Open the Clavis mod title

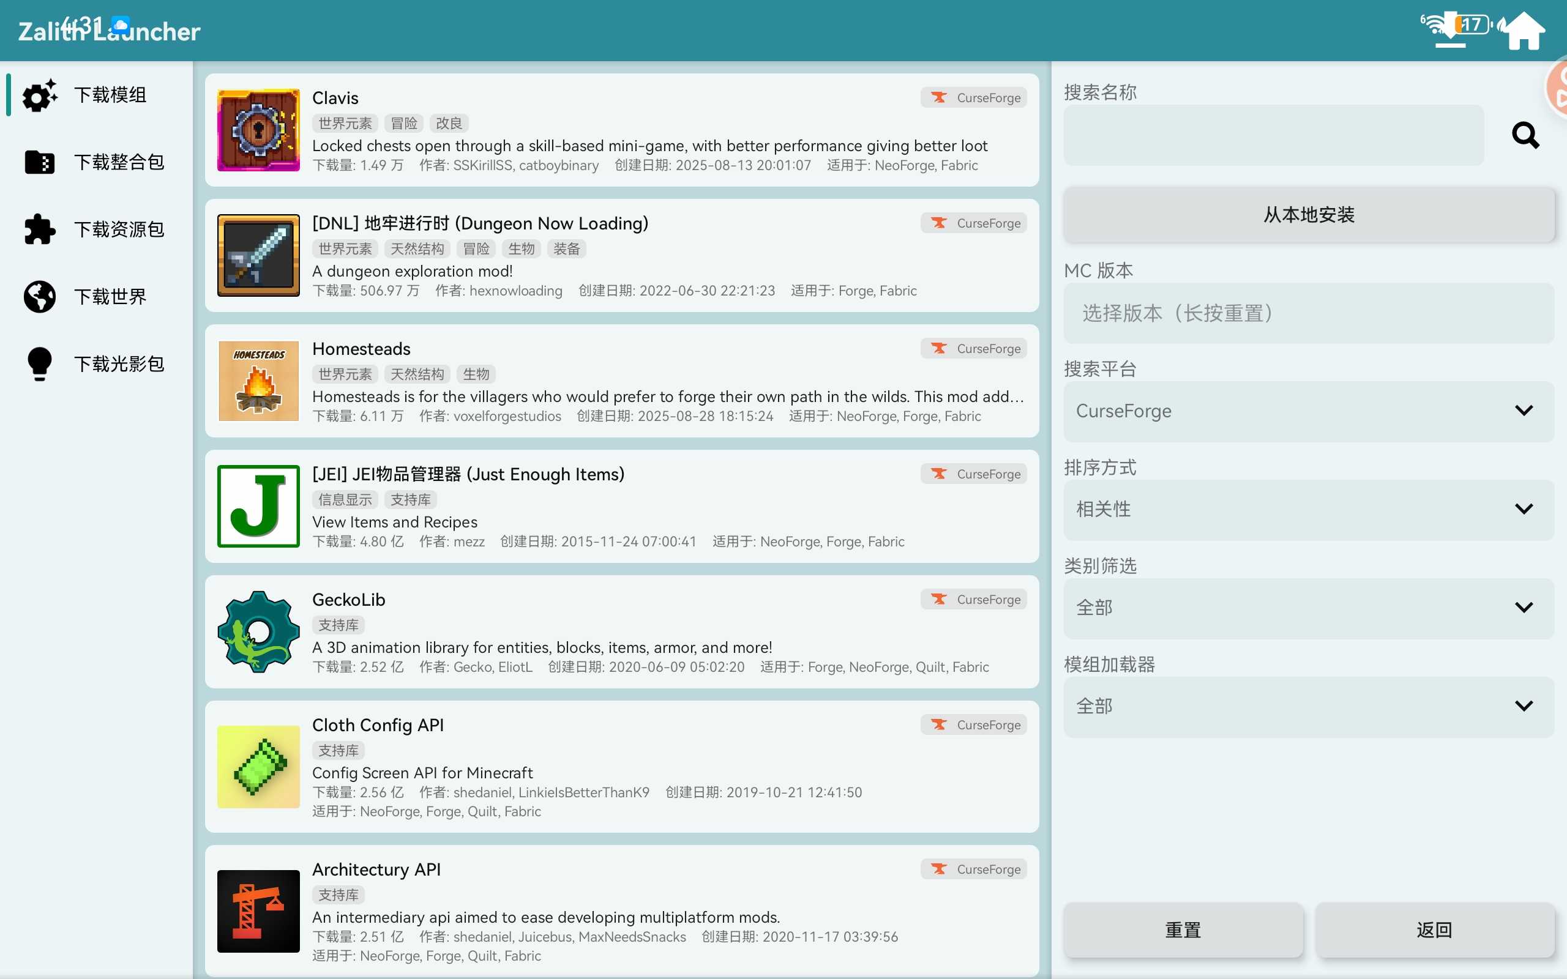(x=335, y=98)
